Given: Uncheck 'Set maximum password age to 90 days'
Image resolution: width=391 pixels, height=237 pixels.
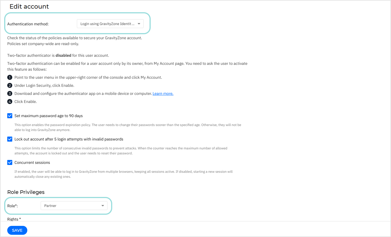Looking at the screenshot, I should [10, 115].
